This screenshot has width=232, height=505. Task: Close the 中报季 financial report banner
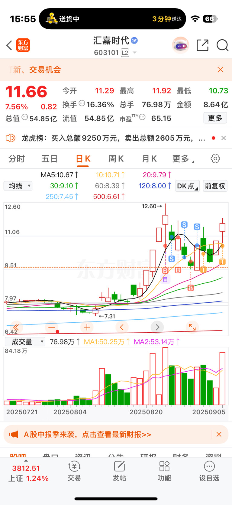click(219, 434)
